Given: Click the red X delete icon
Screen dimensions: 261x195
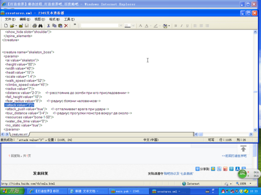Looking at the screenshot, I should (66, 26).
